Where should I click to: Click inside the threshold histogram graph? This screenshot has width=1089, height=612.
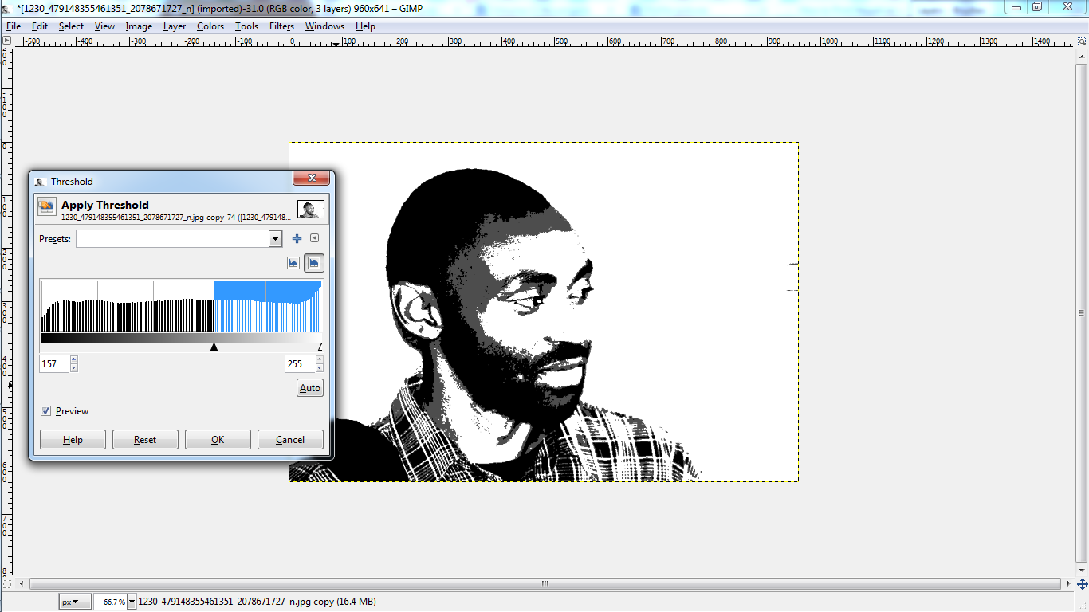pyautogui.click(x=181, y=306)
